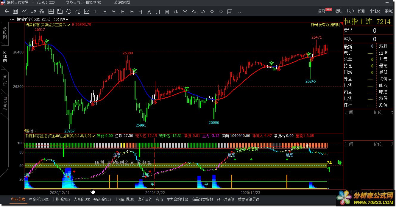Click the link icon beside 恒指主连
The height and width of the screenshot is (207, 396).
click(x=13, y=19)
